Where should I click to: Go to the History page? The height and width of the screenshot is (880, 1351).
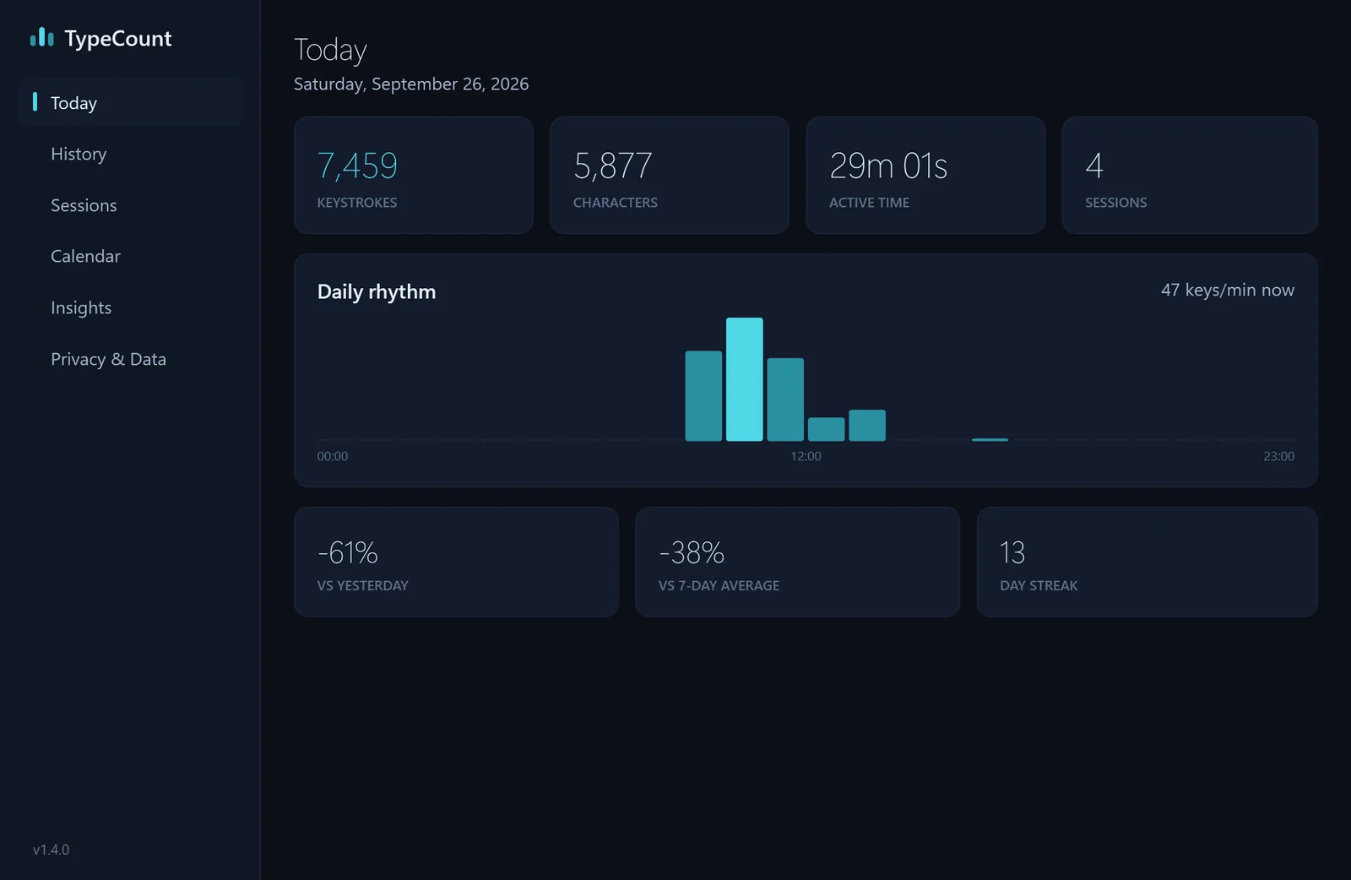(130, 154)
